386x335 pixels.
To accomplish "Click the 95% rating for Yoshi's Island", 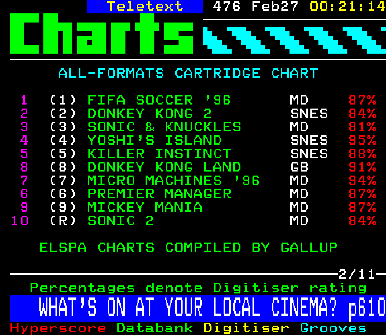I will [x=362, y=140].
